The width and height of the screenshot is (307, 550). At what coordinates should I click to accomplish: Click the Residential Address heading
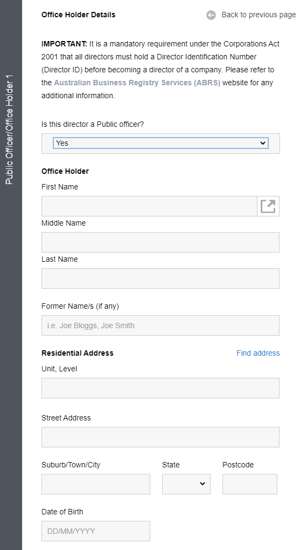[78, 353]
